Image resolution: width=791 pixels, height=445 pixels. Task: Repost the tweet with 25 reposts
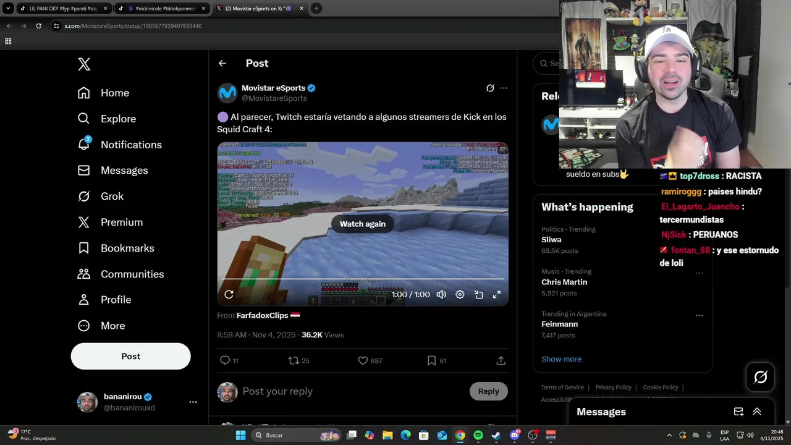[298, 360]
